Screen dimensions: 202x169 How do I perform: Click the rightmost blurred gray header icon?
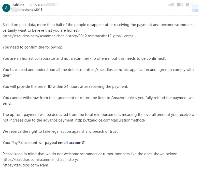pos(188,5)
